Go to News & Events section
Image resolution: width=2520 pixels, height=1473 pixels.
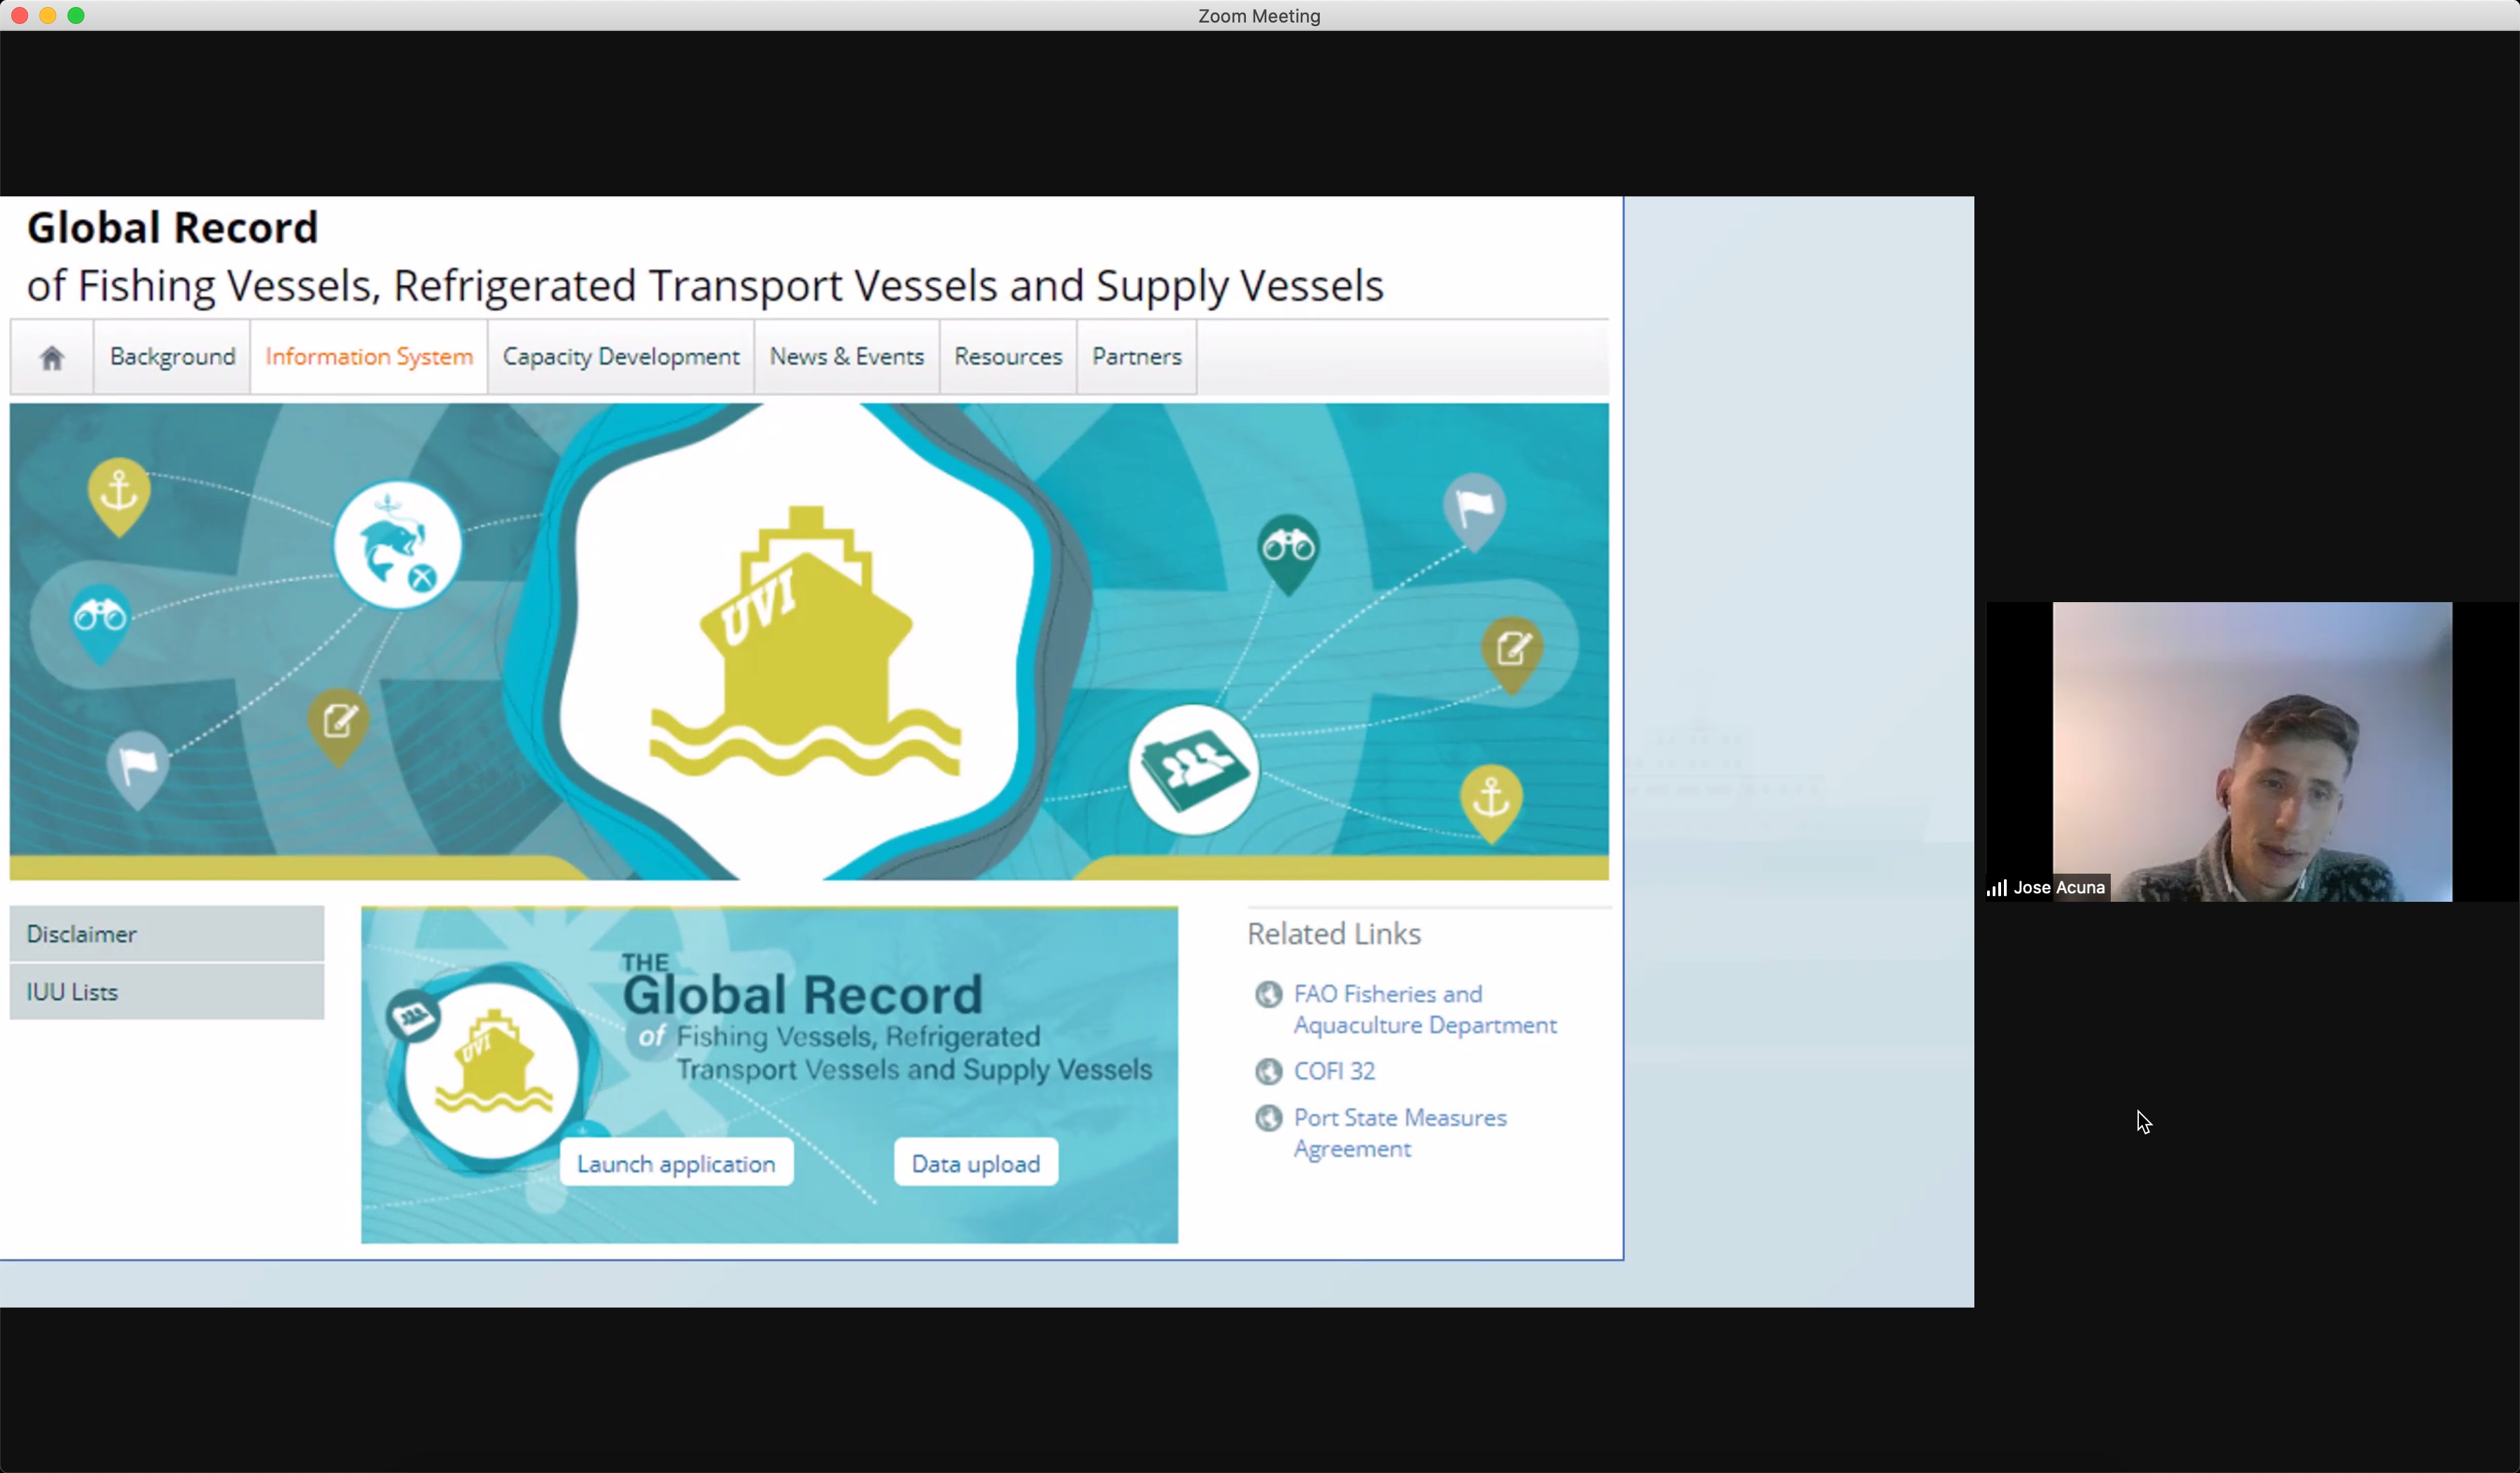click(846, 357)
